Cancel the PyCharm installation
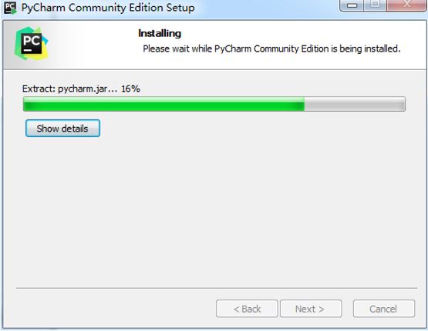The image size is (428, 331). (x=384, y=309)
